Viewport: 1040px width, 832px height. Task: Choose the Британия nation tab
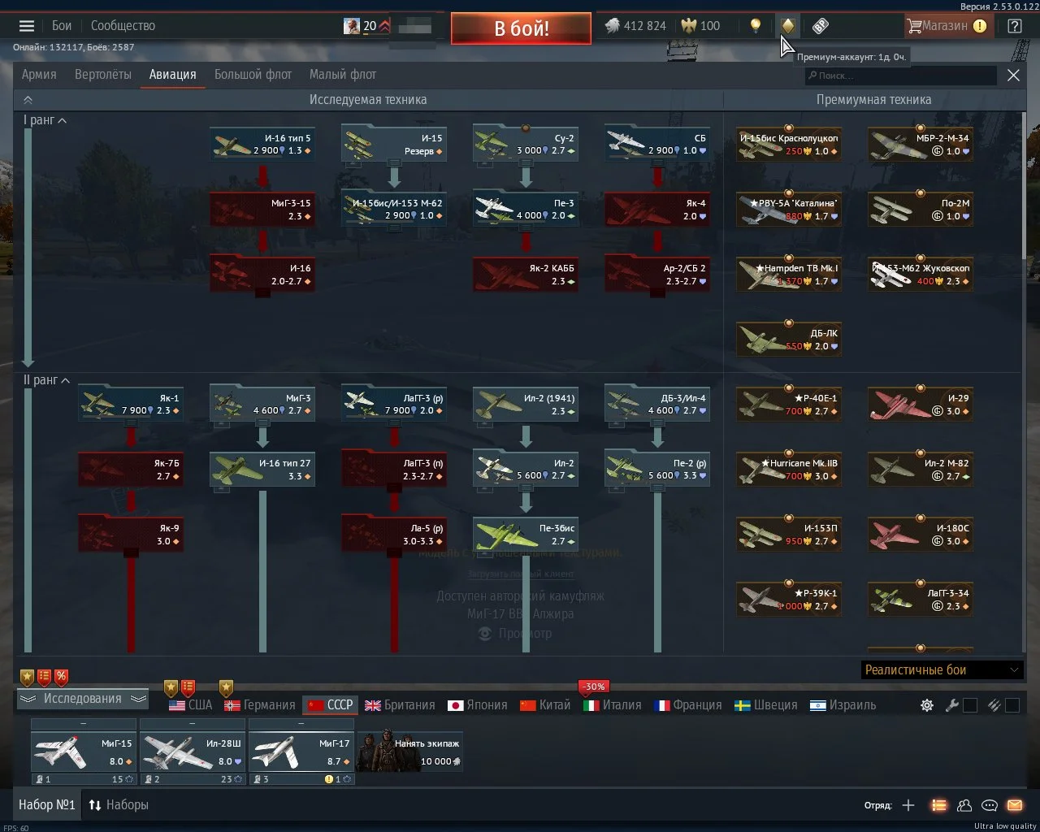pos(400,705)
